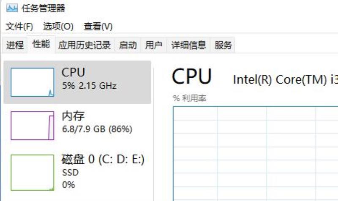Select the 内存 6.8/7.9 GB sidebar entry
Screen dimensions: 338x201
pos(77,125)
